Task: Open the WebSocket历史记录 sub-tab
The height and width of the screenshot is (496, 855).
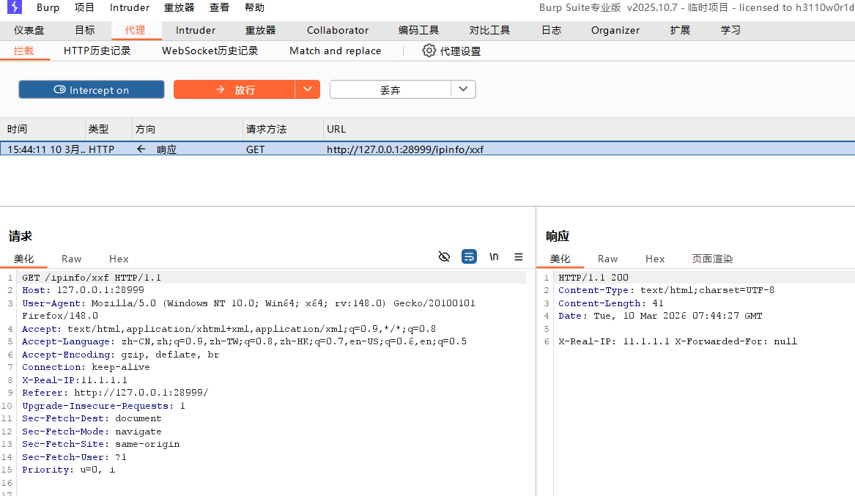Action: [x=210, y=51]
